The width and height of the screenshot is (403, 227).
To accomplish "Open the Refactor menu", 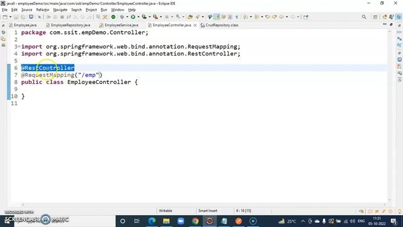I will (x=43, y=10).
